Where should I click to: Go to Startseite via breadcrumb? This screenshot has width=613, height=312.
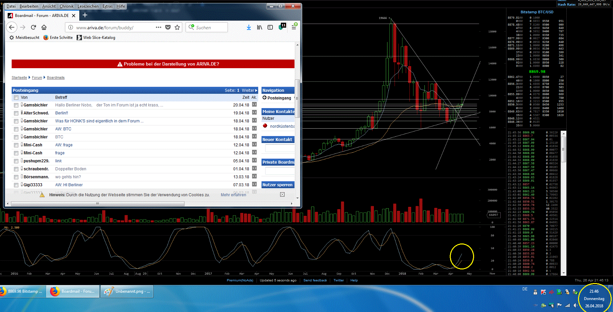pyautogui.click(x=19, y=78)
